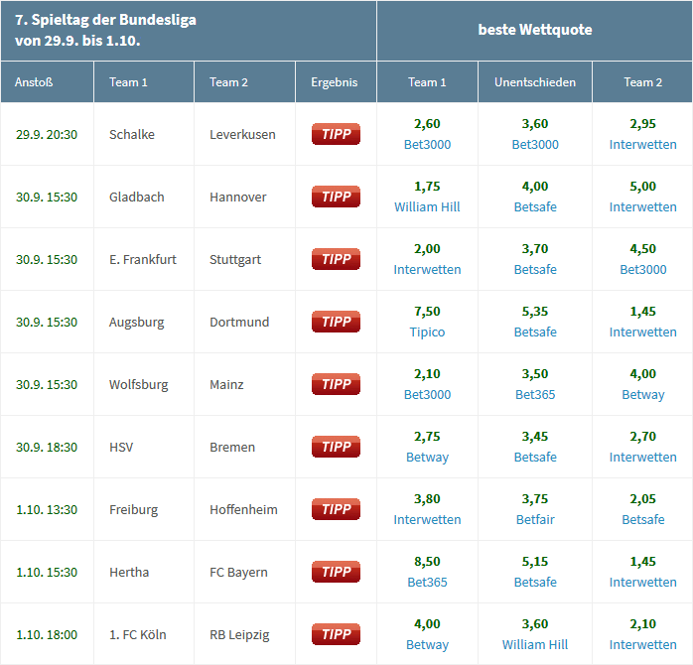
Task: Open Bet3000 link for Schalke win odds
Action: click(427, 145)
